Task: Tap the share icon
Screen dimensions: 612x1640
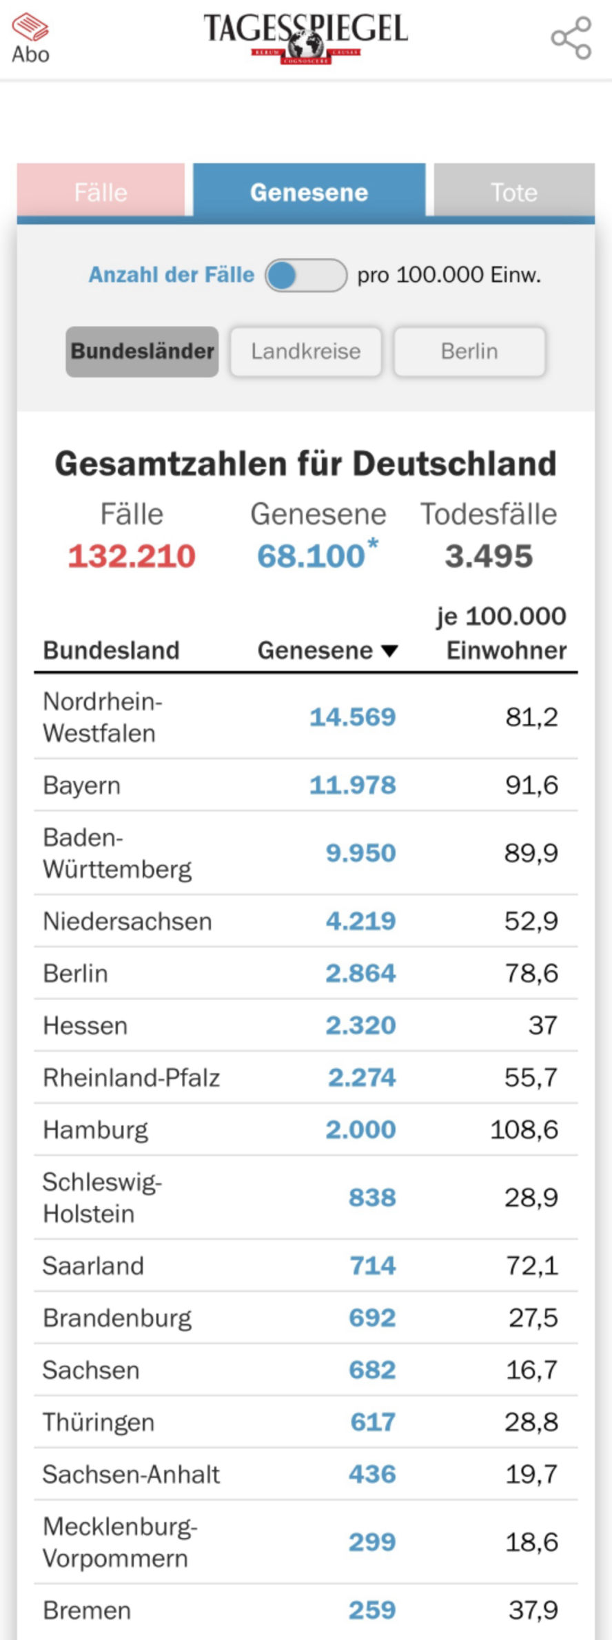Action: click(571, 38)
